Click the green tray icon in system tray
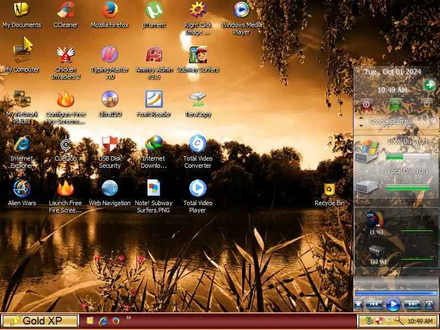This screenshot has width=440, height=330. pyautogui.click(x=369, y=321)
